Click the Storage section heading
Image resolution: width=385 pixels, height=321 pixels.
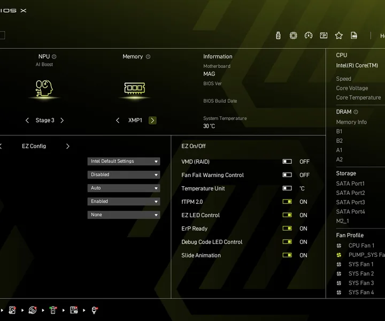click(x=346, y=173)
